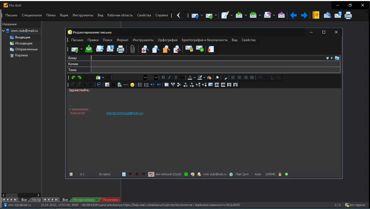Click the printer icon in editor toolbar
Screen dimensions: 370x209
tap(121, 49)
